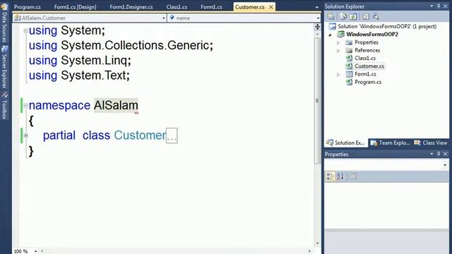Switch to the Form1.cs editor tab
Screen dimensions: 452x254
coord(211,7)
